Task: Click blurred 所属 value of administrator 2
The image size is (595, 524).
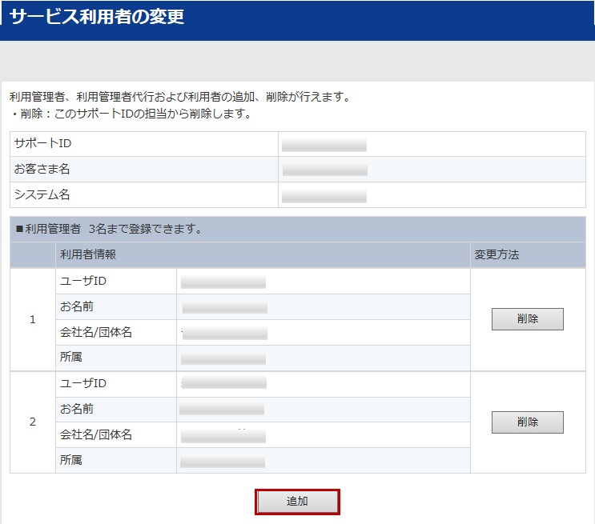Action: 223,462
